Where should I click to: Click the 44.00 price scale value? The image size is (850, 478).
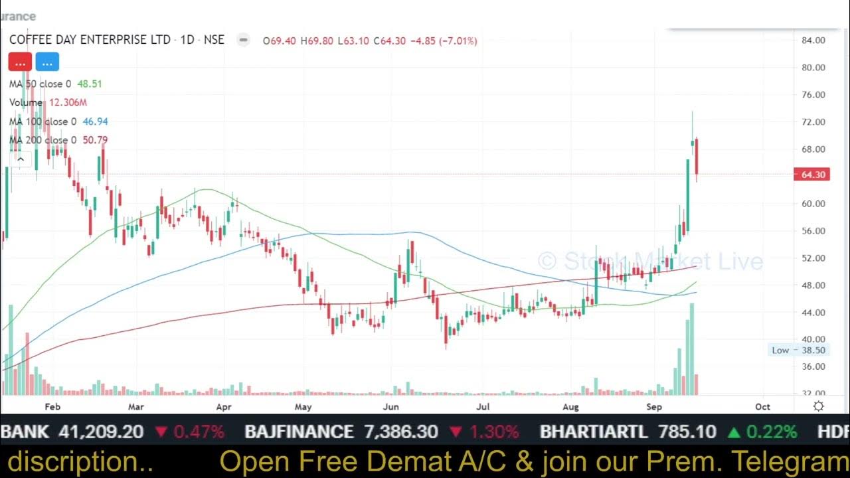point(813,313)
